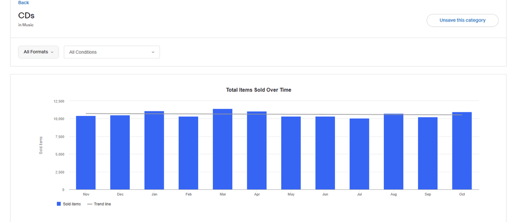Toggle Sold items legend swatch

point(59,204)
